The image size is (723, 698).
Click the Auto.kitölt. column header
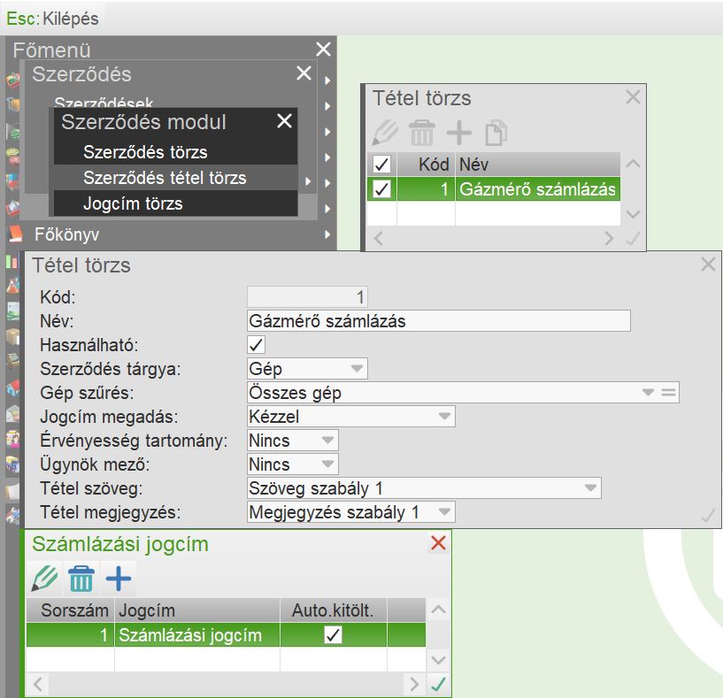click(x=334, y=610)
